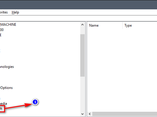Click the blue numbered badge 1

[35, 102]
